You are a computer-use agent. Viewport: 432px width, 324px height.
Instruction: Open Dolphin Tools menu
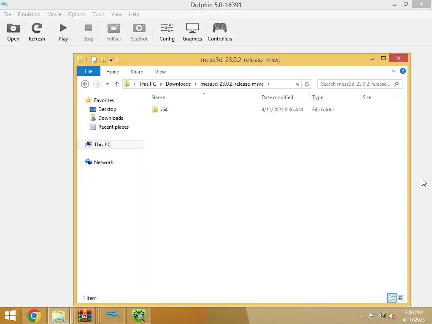coord(98,14)
